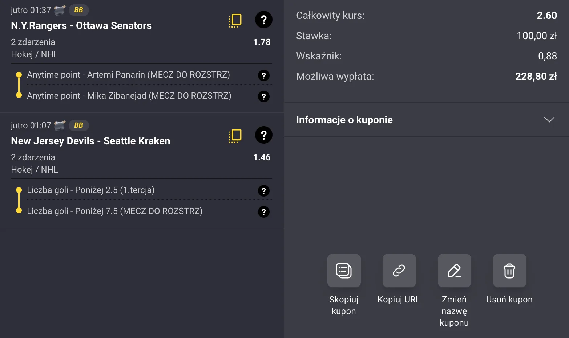Click the stream icon next to jutro 01:07
This screenshot has width=569, height=338.
point(60,125)
